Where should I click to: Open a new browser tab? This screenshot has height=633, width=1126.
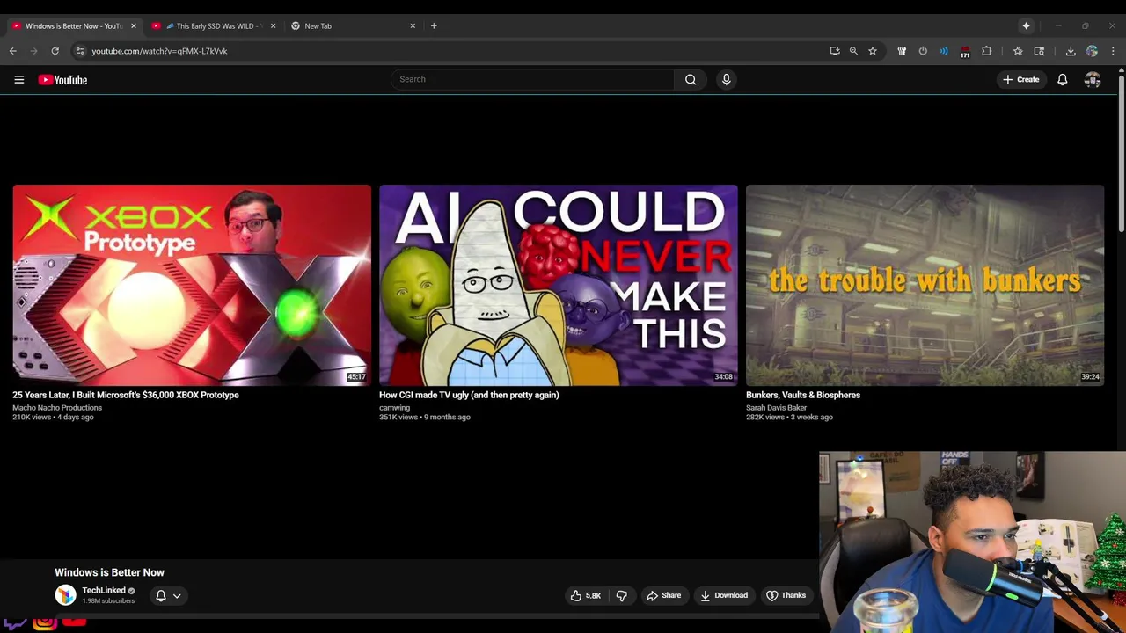[434, 25]
